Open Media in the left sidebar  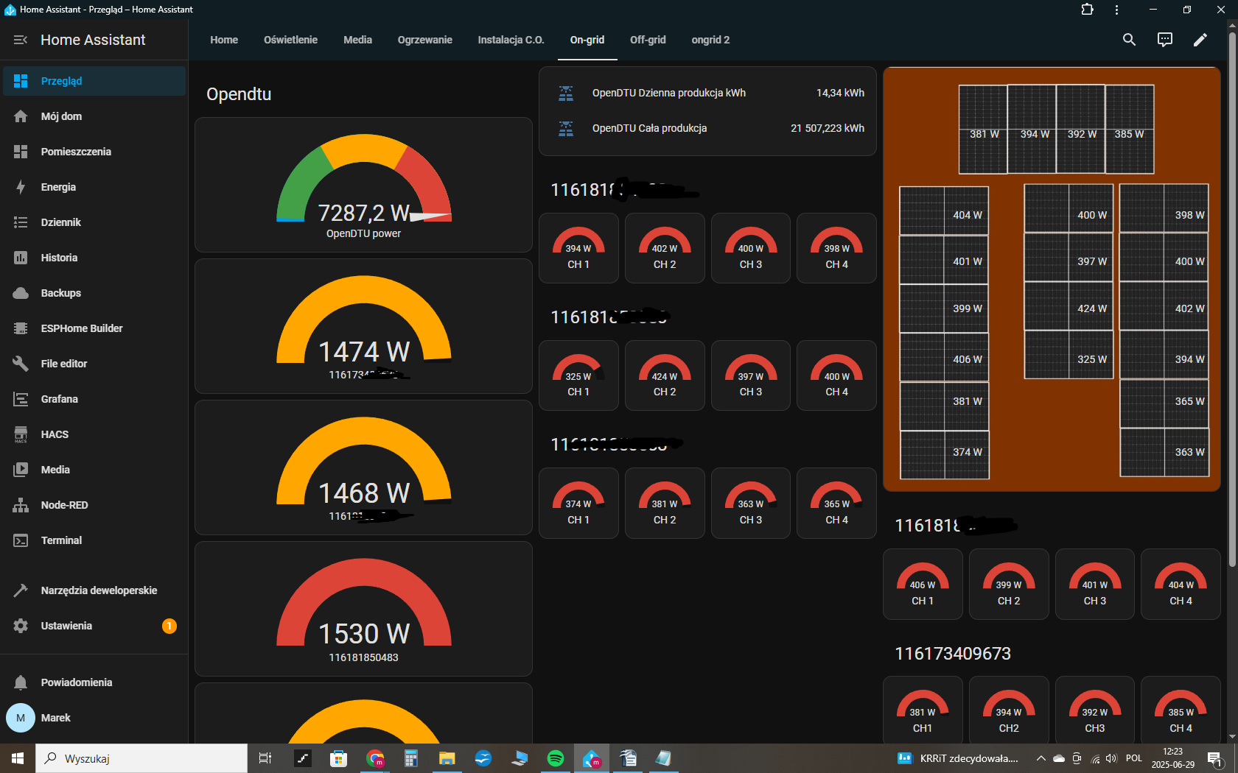[94, 470]
